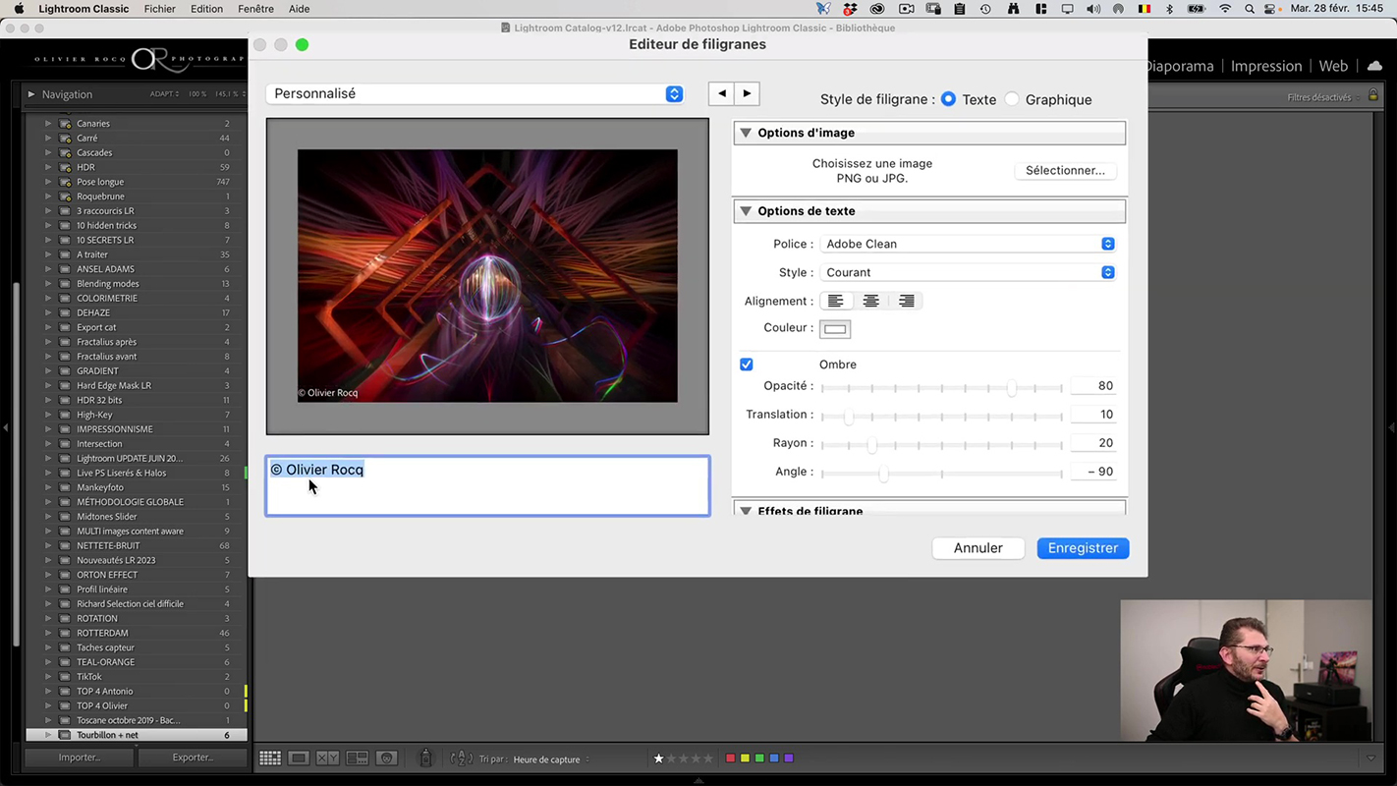
Task: Uncheck the Ombre shadow checkbox
Action: 747,365
